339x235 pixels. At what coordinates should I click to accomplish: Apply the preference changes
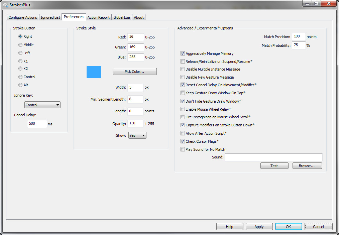259,227
